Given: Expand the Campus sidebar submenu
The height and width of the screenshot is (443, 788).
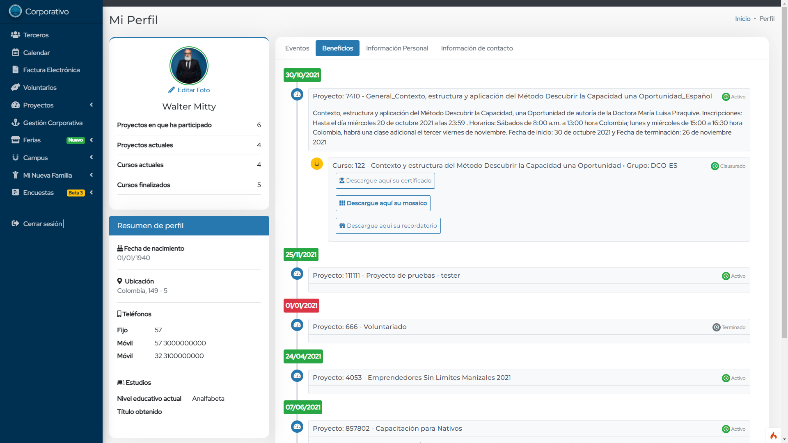Looking at the screenshot, I should click(x=91, y=158).
